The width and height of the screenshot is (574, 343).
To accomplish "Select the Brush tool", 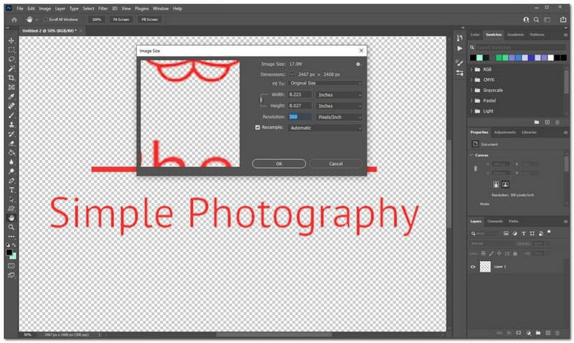I will pyautogui.click(x=11, y=116).
